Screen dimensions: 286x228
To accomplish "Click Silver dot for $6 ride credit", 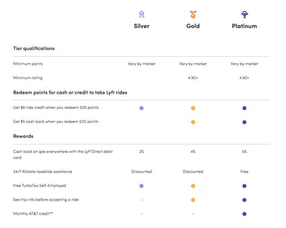I will pyautogui.click(x=142, y=108).
